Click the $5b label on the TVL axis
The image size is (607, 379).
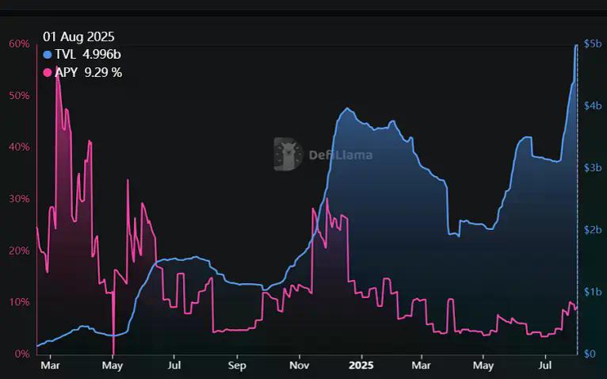(x=591, y=44)
